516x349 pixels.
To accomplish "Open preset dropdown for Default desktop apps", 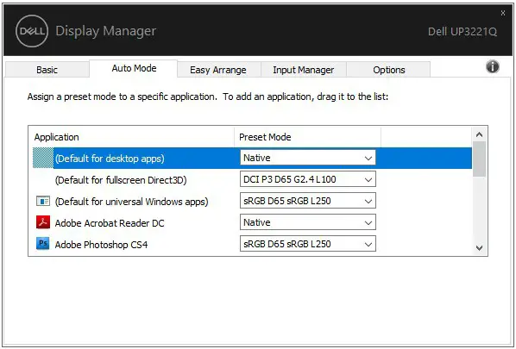I will (308, 158).
